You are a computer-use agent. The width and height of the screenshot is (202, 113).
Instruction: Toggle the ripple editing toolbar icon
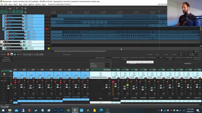10,12
